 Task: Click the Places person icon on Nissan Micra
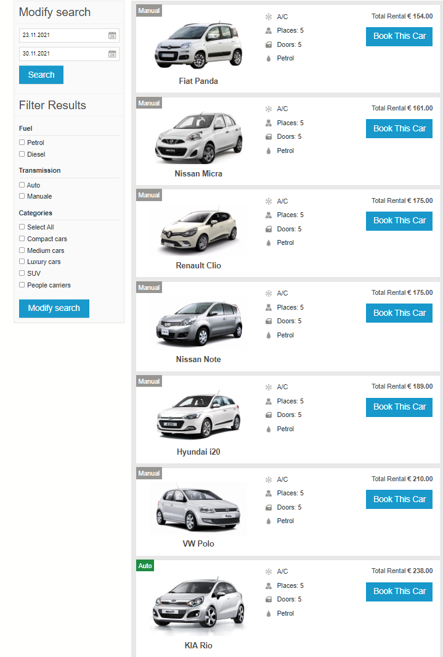[x=269, y=123]
